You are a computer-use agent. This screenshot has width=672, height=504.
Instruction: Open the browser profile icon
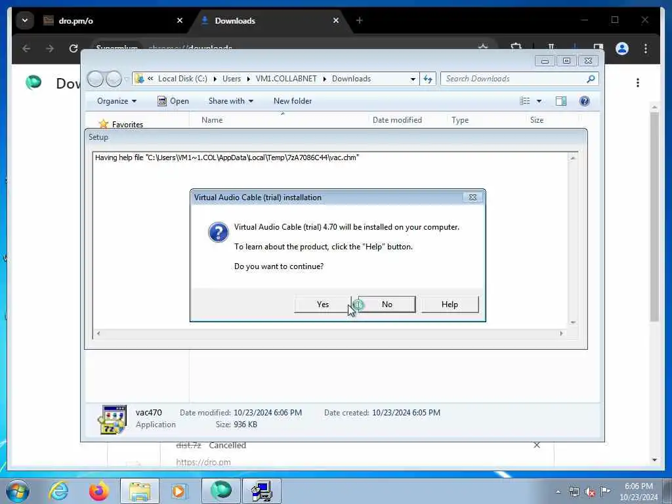point(622,49)
